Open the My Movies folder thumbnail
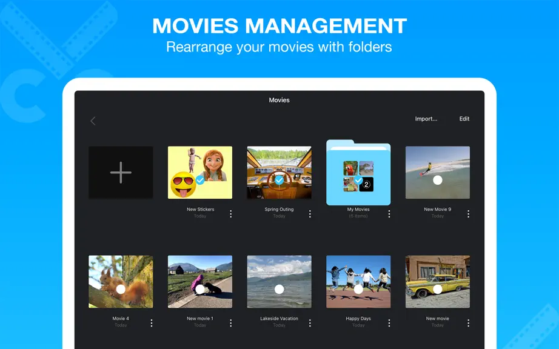Image resolution: width=559 pixels, height=349 pixels. click(358, 173)
